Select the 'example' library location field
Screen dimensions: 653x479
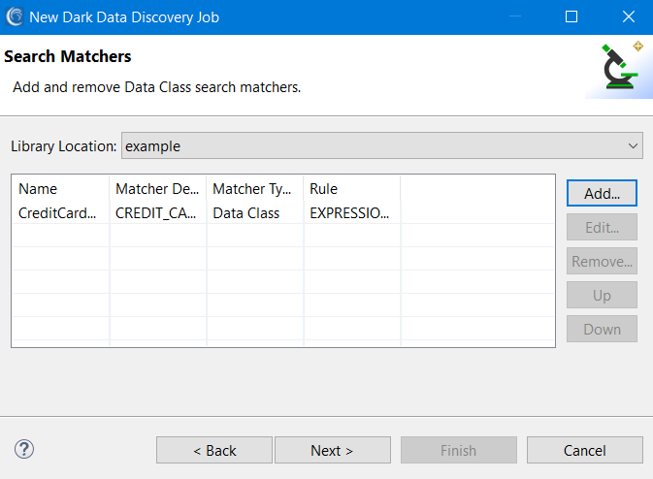(382, 146)
